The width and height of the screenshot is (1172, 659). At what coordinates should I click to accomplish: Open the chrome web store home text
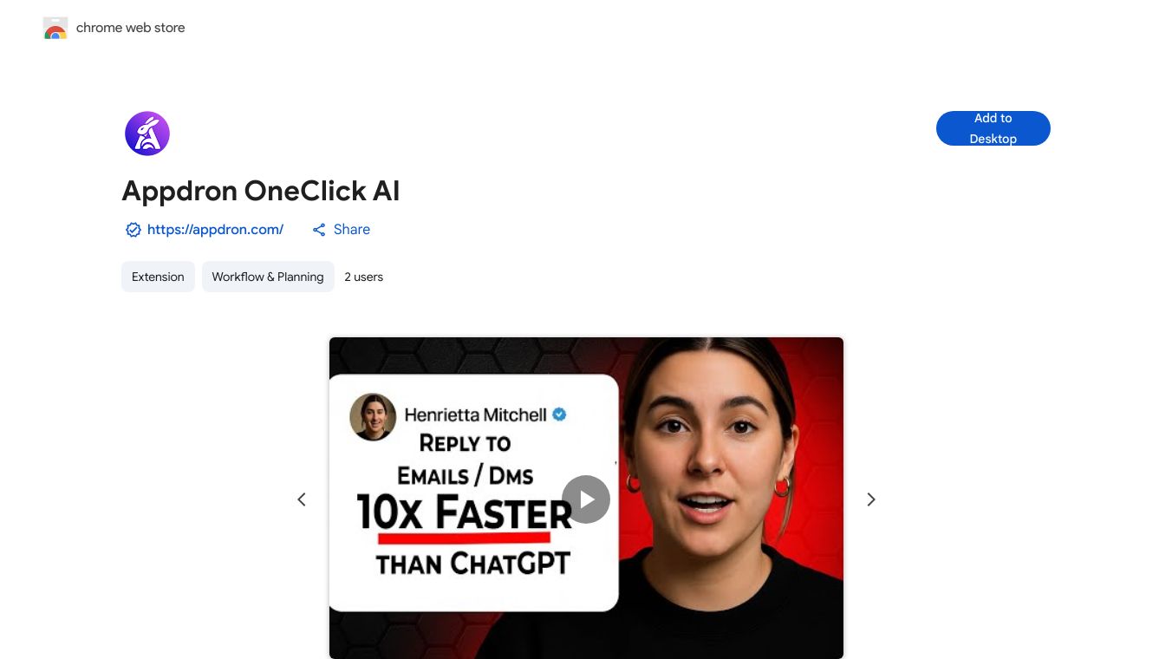click(x=130, y=28)
